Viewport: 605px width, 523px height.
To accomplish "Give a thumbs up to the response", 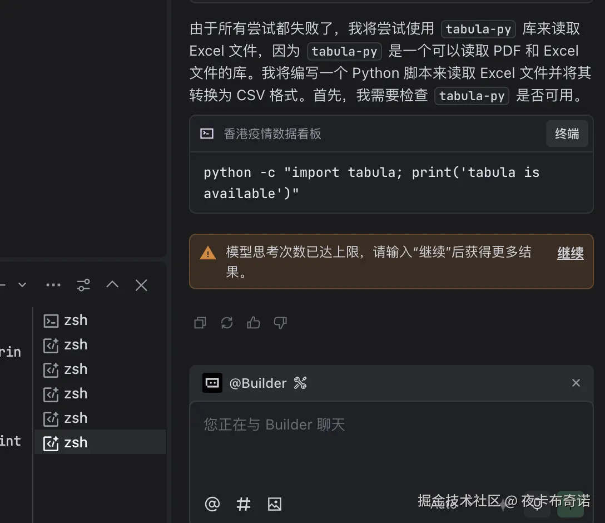I will point(253,323).
